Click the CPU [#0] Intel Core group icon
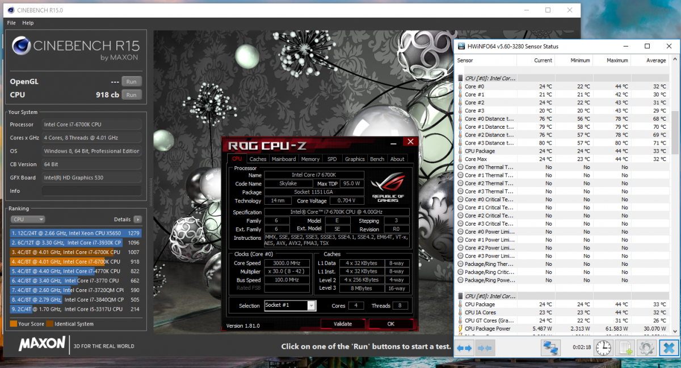 (460, 78)
